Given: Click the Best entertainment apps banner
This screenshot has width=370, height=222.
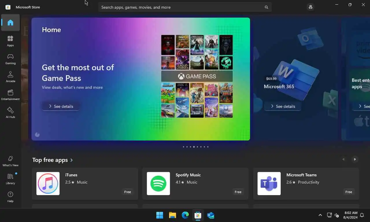Looking at the screenshot, I should [x=356, y=79].
